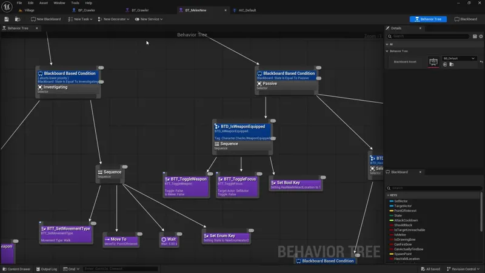485x273 pixels.
Task: Use selected asset from Content Browser icon
Action: (x=445, y=64)
